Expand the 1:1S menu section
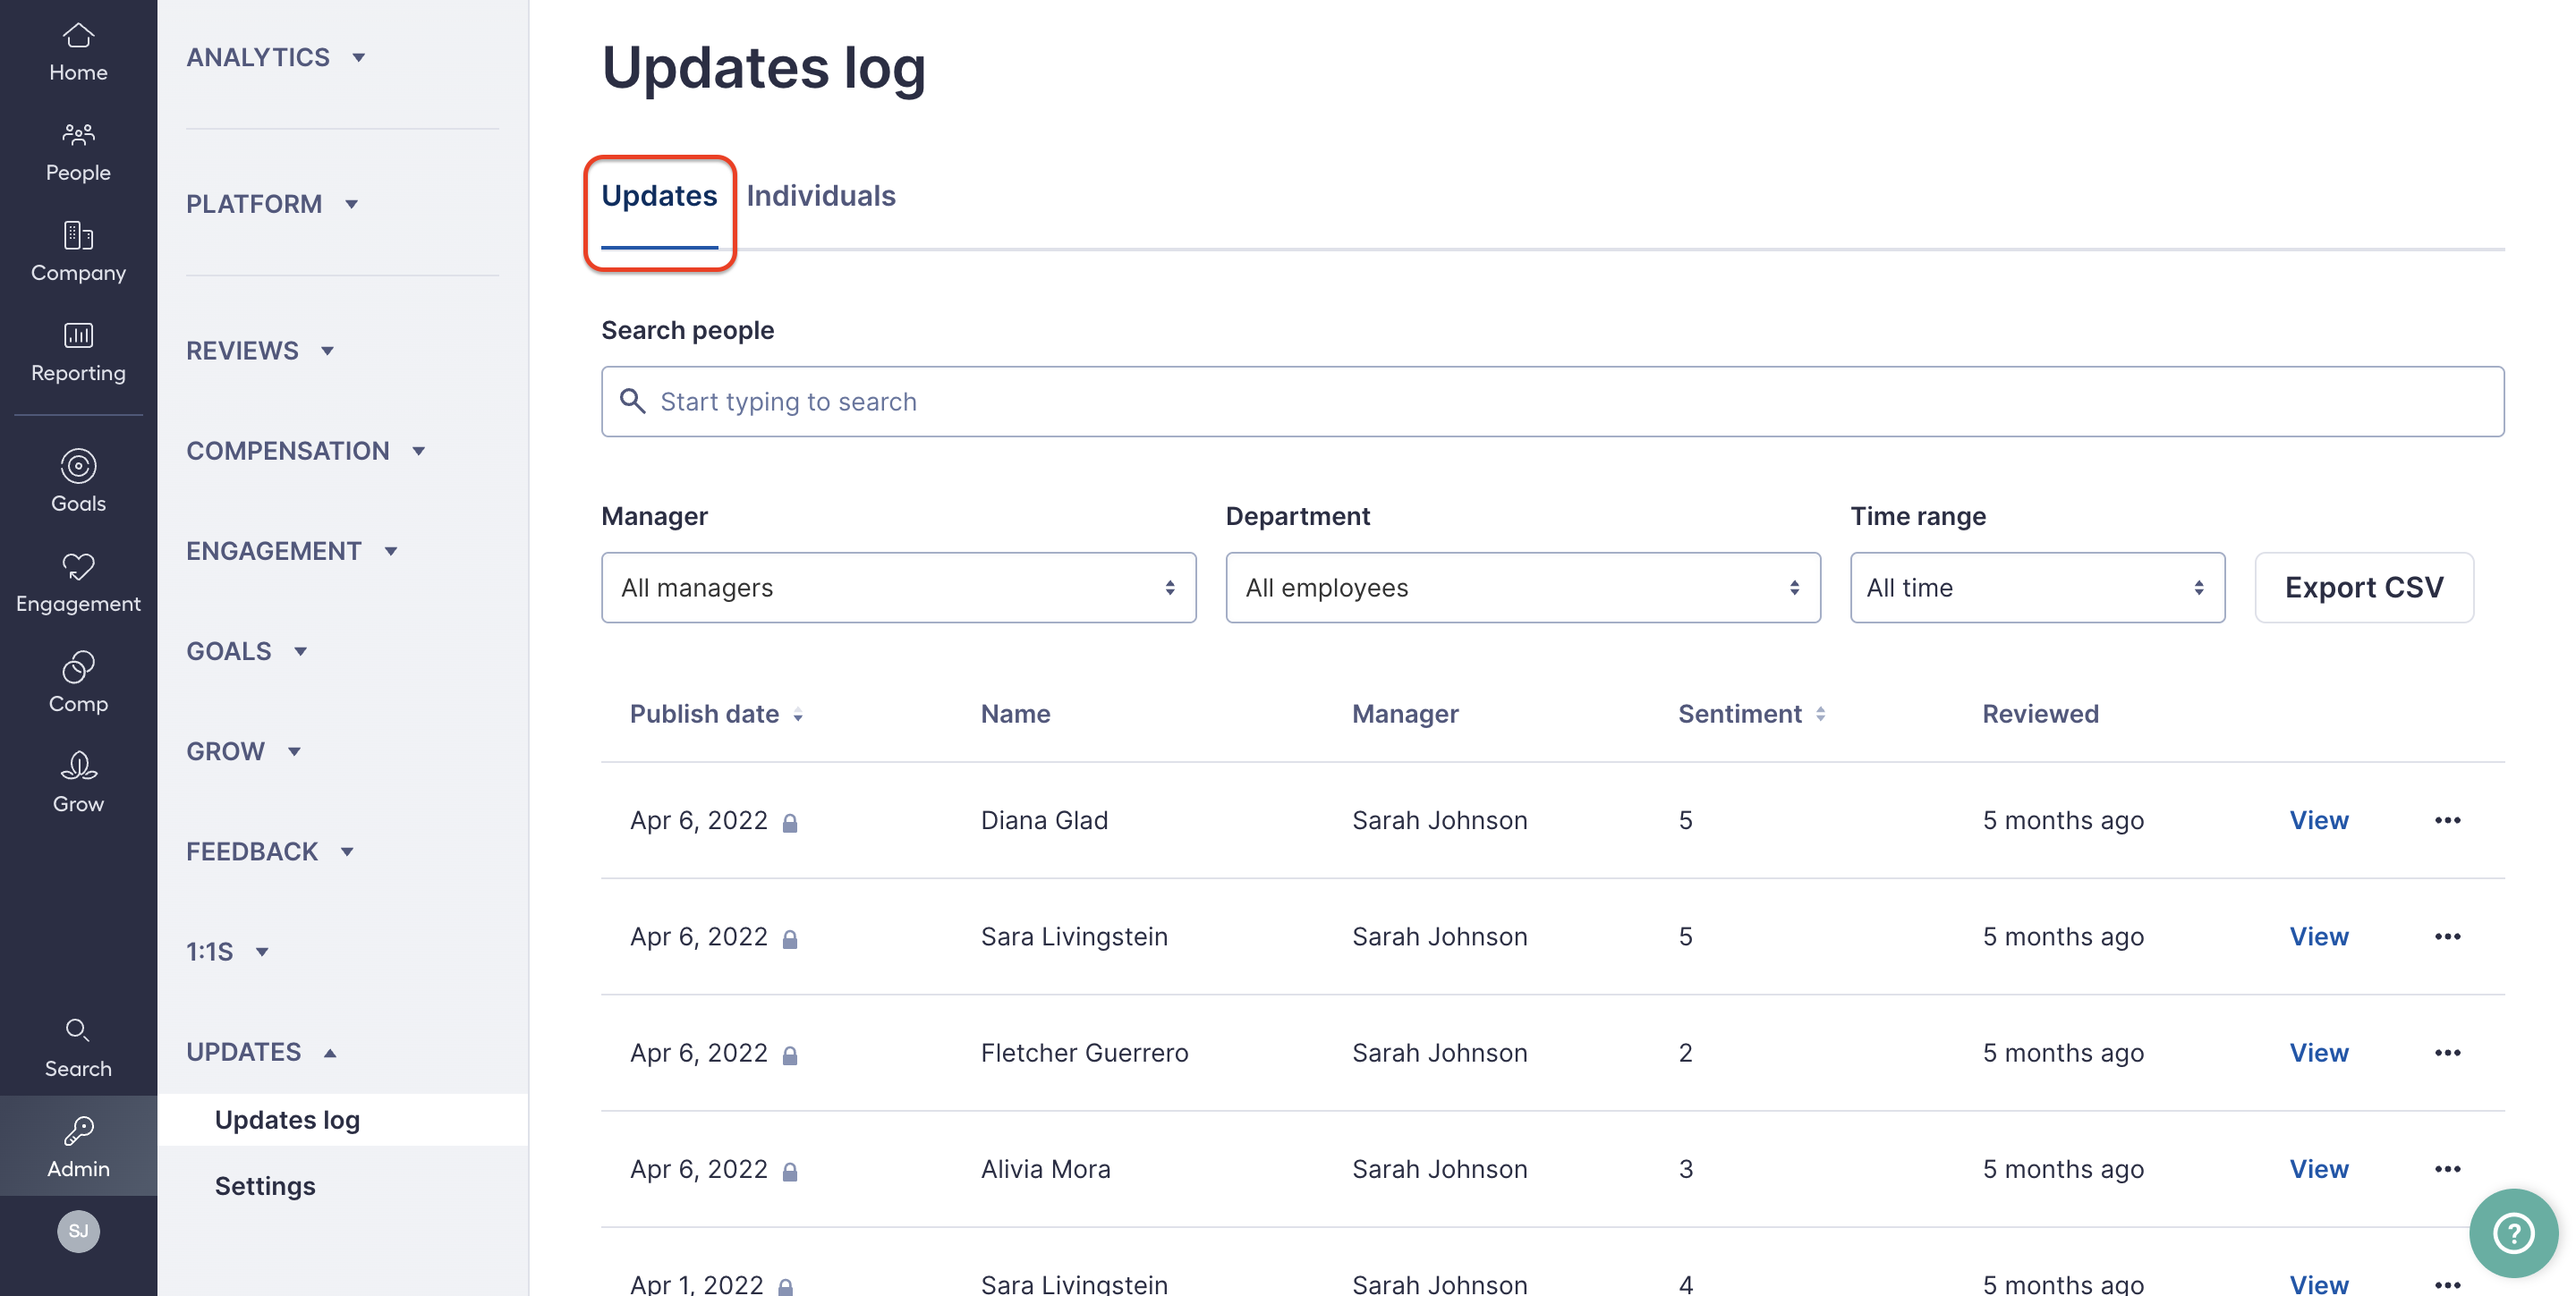Image resolution: width=2576 pixels, height=1296 pixels. [228, 952]
